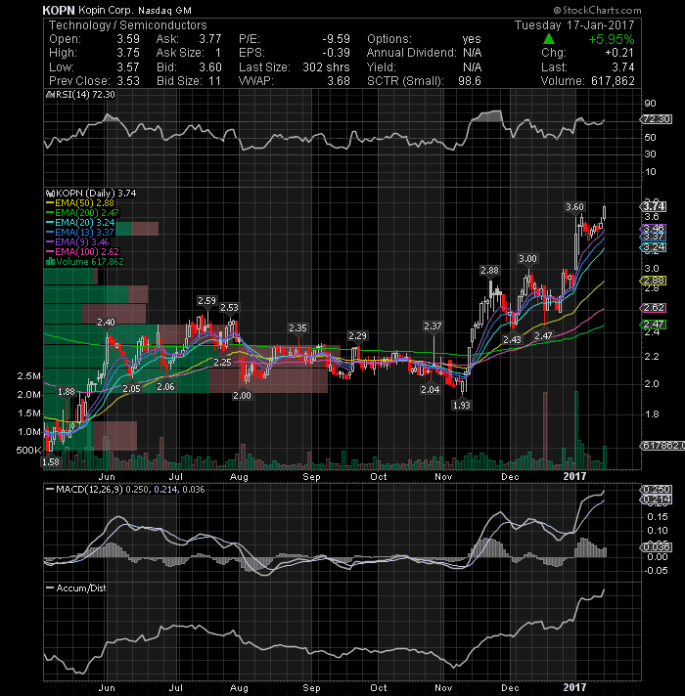Screen dimensions: 685x696
Task: Click the EMA(100) 2.62 legend entry
Action: [x=82, y=251]
